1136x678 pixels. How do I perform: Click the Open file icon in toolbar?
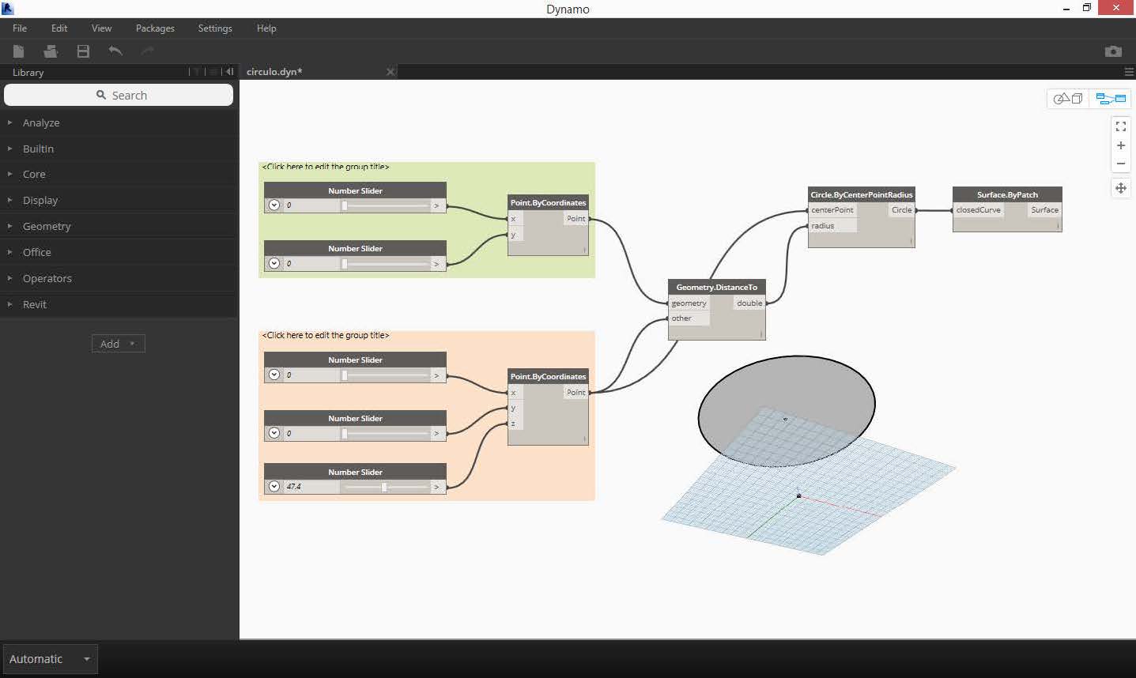click(51, 51)
